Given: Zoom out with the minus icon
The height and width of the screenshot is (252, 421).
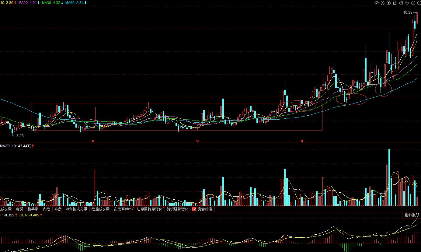Looking at the screenshot, I should pyautogui.click(x=419, y=3).
